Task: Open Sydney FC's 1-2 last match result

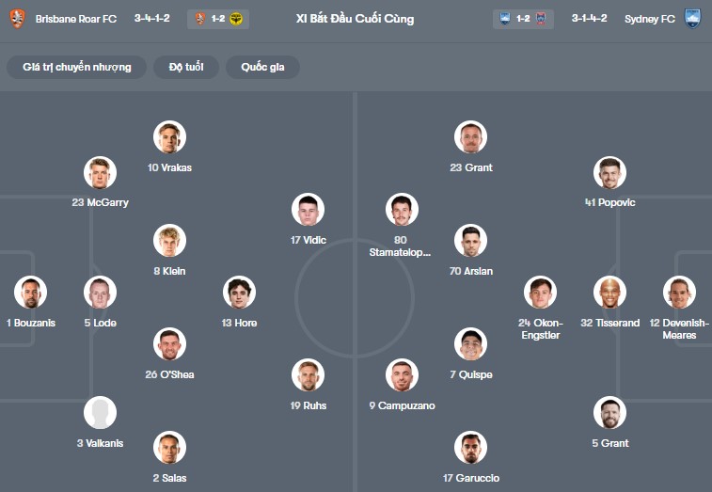Action: 523,19
